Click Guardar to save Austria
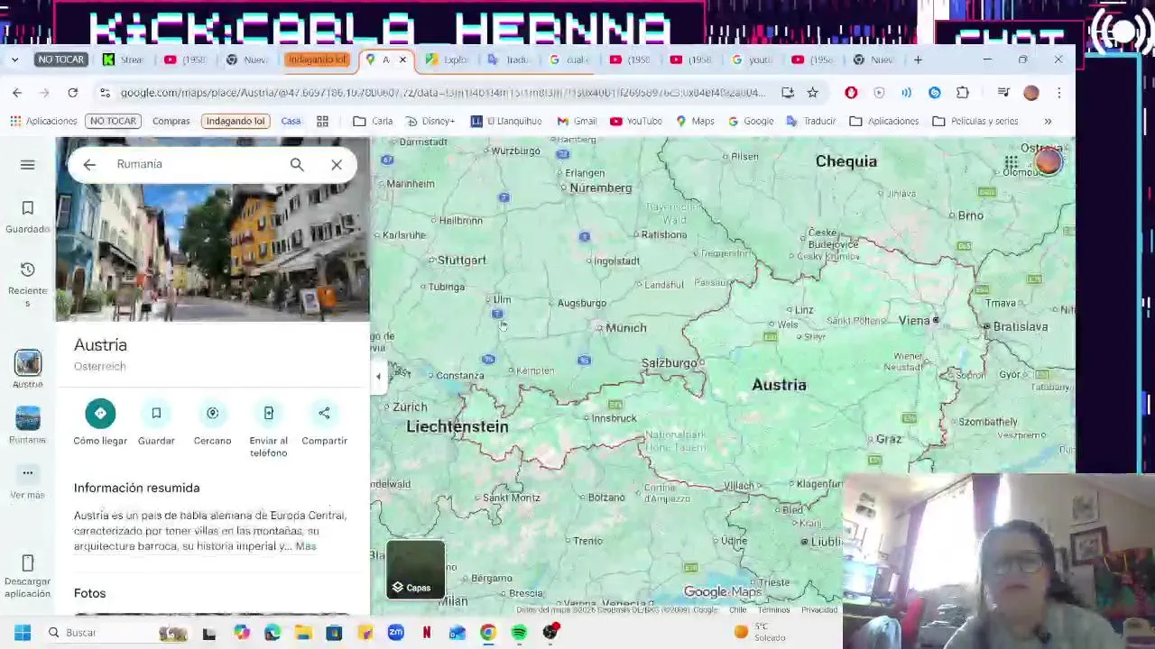Screen dimensions: 1155x649 (156, 423)
